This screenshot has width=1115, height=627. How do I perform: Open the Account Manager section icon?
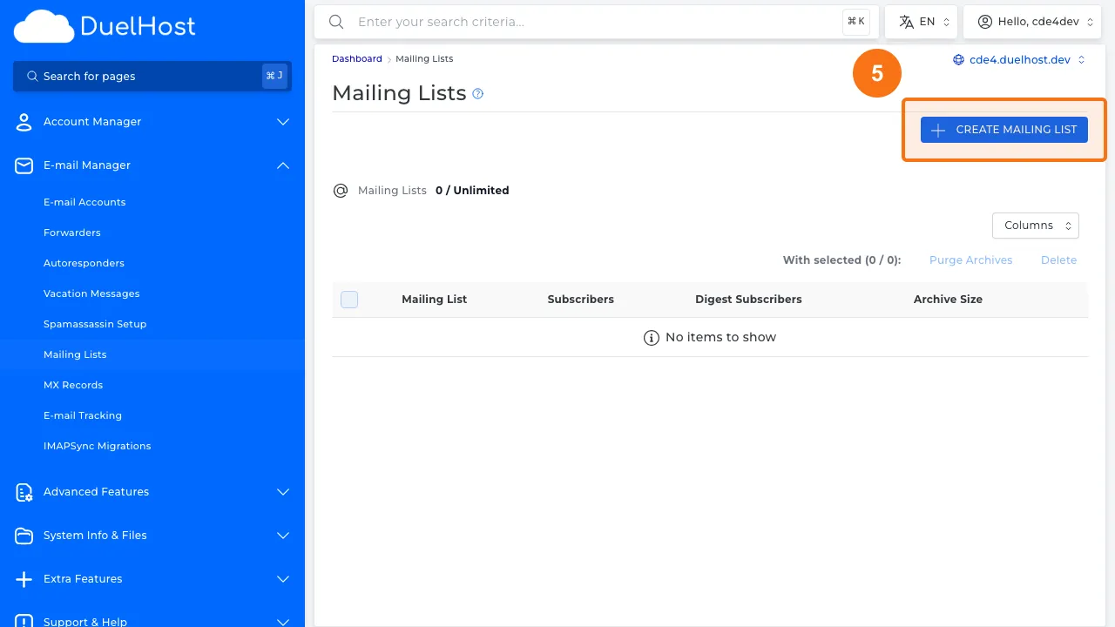click(x=24, y=122)
